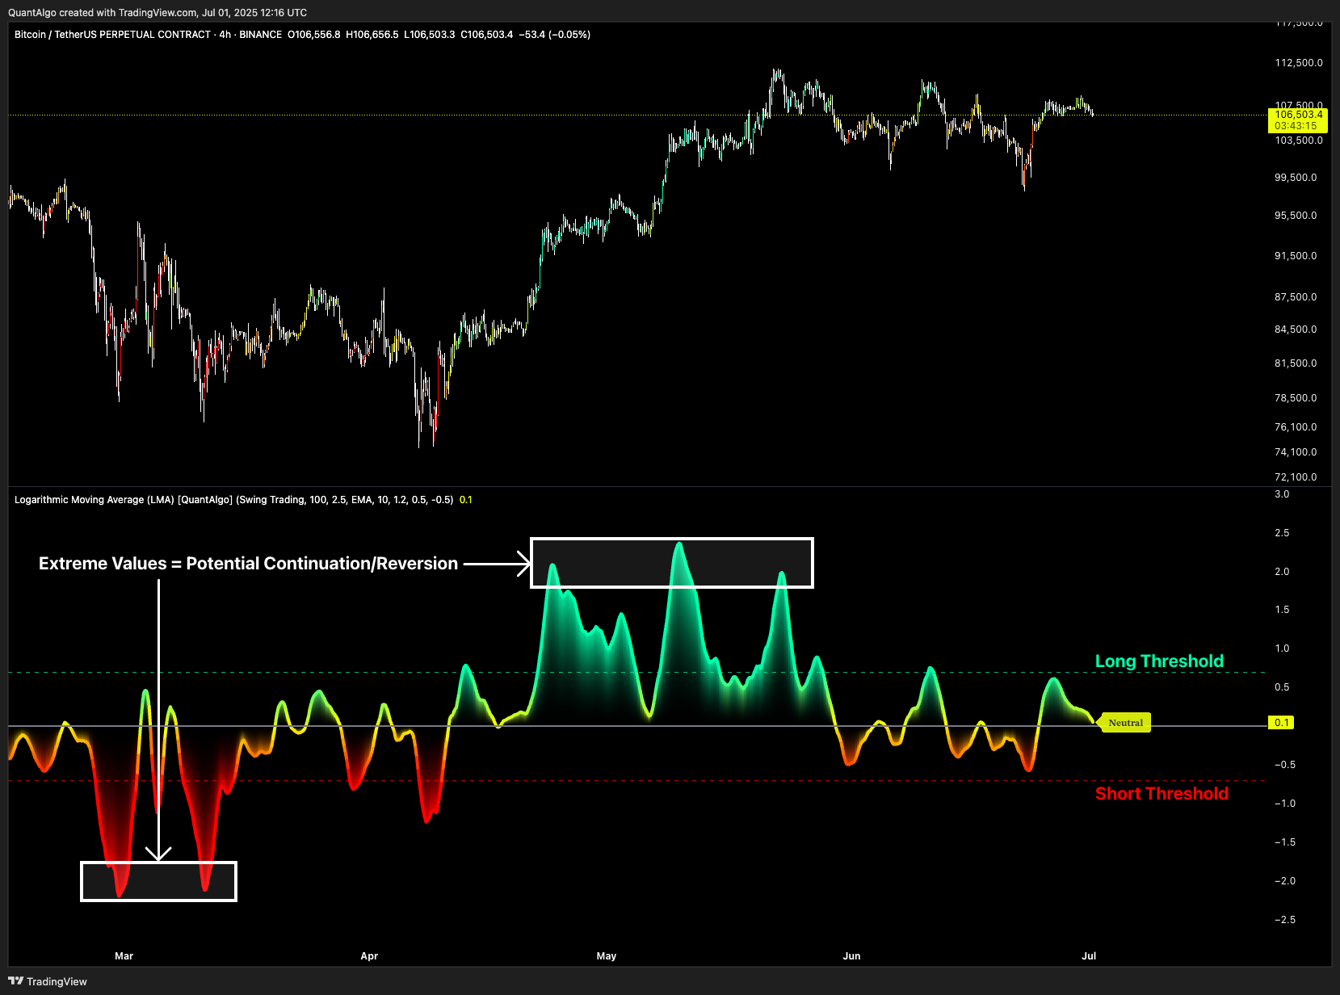Image resolution: width=1340 pixels, height=995 pixels.
Task: Click the C106,503.4 close price value
Action: (x=487, y=35)
